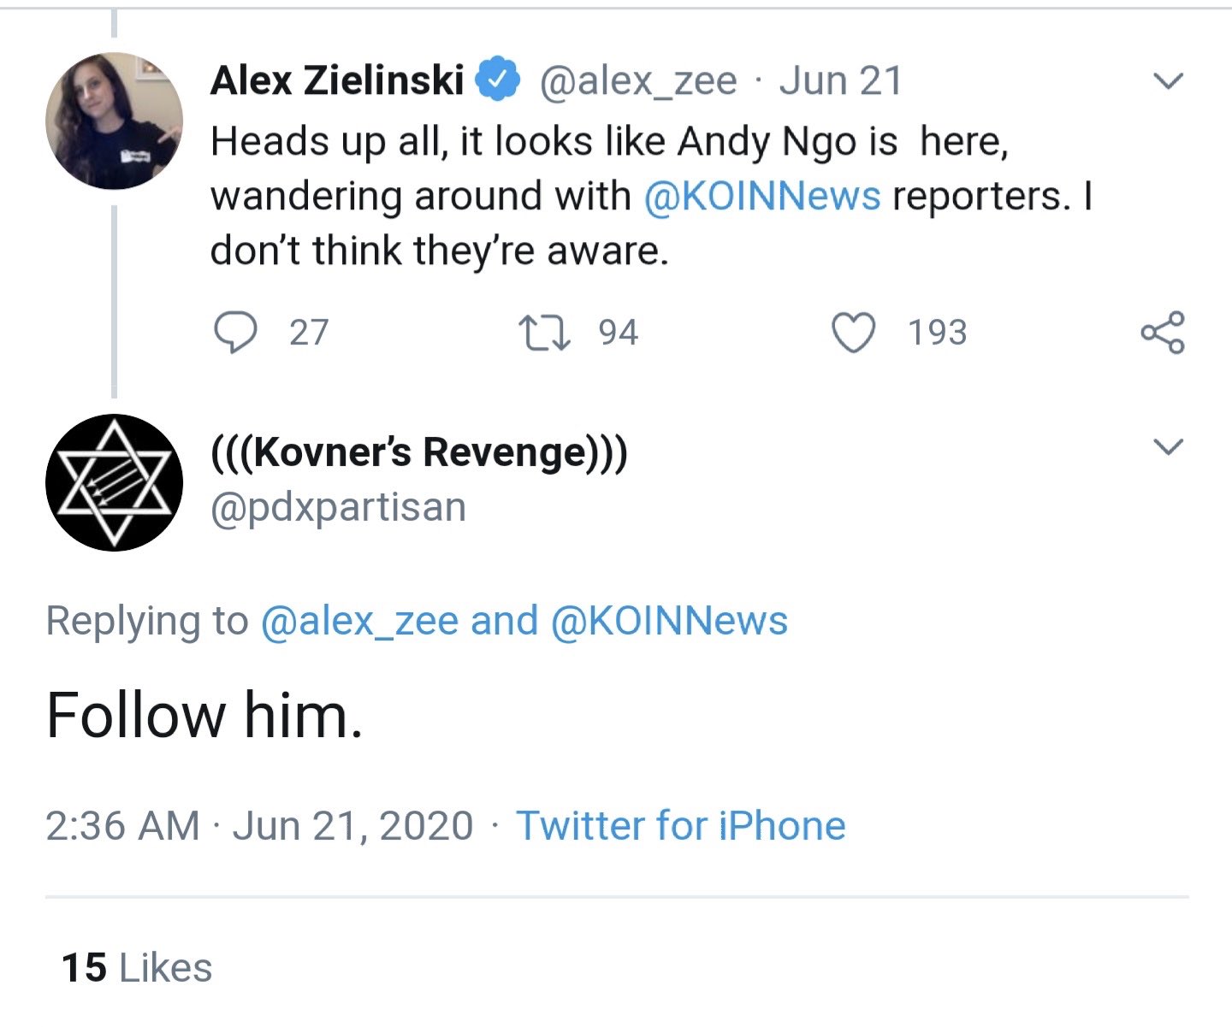Click the reply speech bubble icon
The width and height of the screenshot is (1232, 1027).
235,333
